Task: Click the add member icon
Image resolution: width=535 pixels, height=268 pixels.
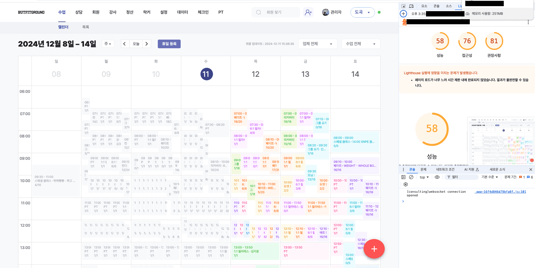Action: click(x=308, y=12)
